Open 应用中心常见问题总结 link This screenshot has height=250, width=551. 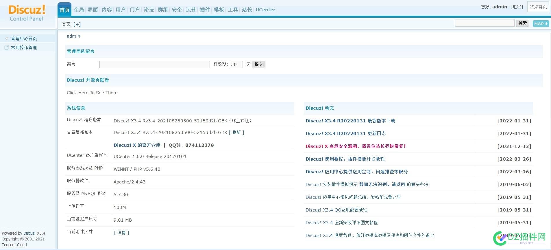353,197
